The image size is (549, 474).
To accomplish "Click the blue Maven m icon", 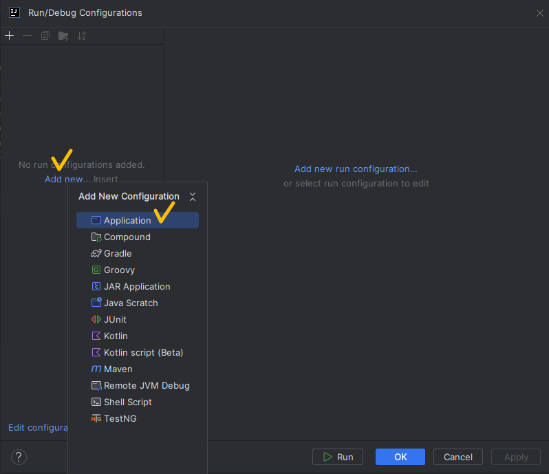I will (x=96, y=369).
